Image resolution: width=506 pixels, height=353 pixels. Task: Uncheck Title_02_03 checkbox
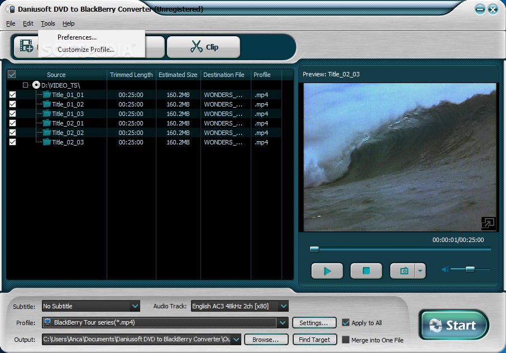coord(13,142)
